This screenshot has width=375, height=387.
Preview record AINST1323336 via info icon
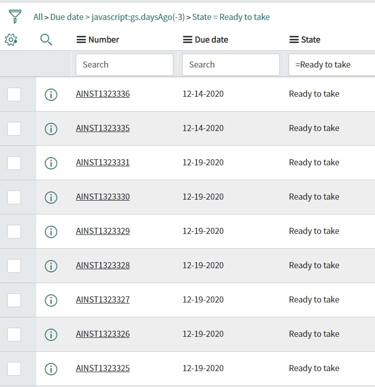pyautogui.click(x=51, y=94)
